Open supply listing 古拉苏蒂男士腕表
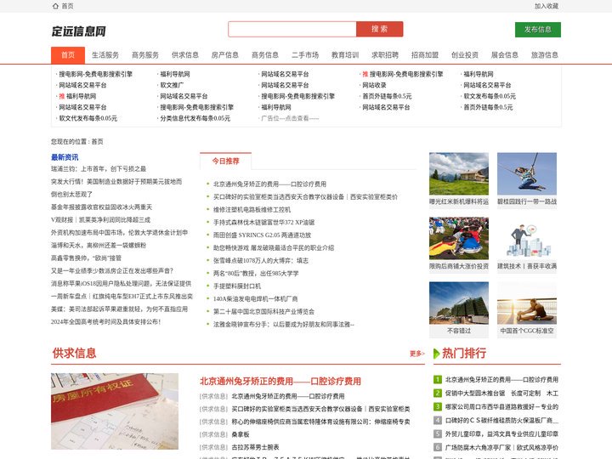 [x=255, y=447]
